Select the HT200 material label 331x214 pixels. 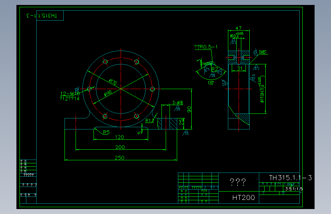244,198
